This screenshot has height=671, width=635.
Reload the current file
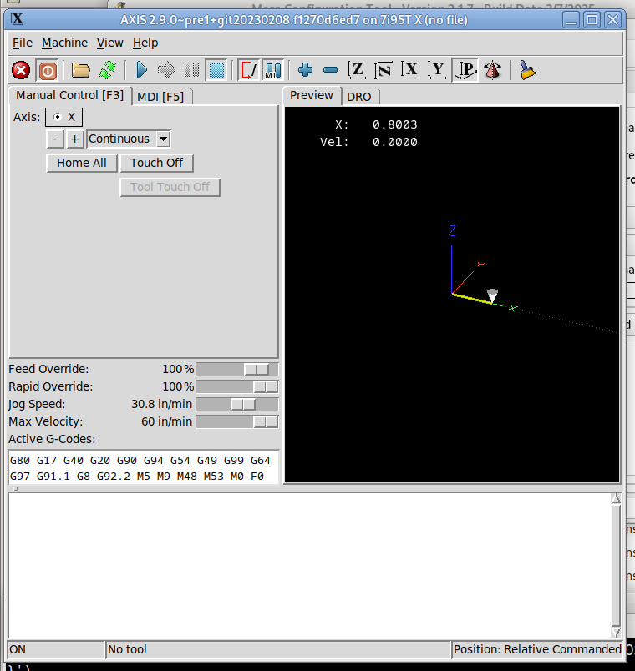pyautogui.click(x=108, y=70)
